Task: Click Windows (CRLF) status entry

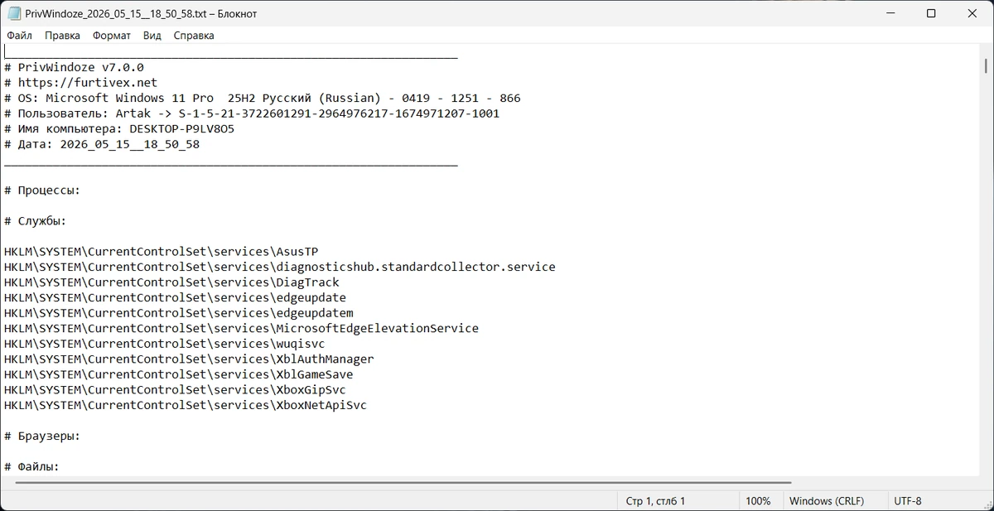Action: [827, 501]
